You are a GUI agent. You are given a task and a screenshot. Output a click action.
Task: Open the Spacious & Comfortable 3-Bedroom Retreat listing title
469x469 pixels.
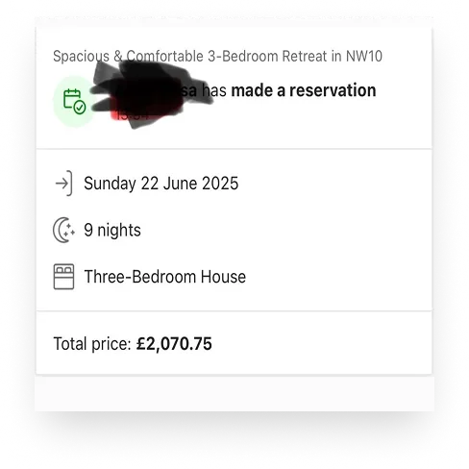[x=217, y=57]
